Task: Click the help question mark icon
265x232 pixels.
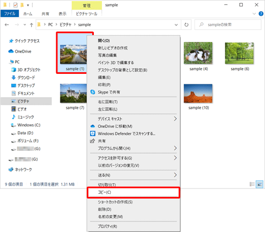Action: point(261,14)
